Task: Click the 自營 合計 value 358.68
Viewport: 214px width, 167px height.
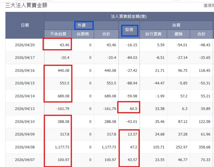Action: coord(204,147)
